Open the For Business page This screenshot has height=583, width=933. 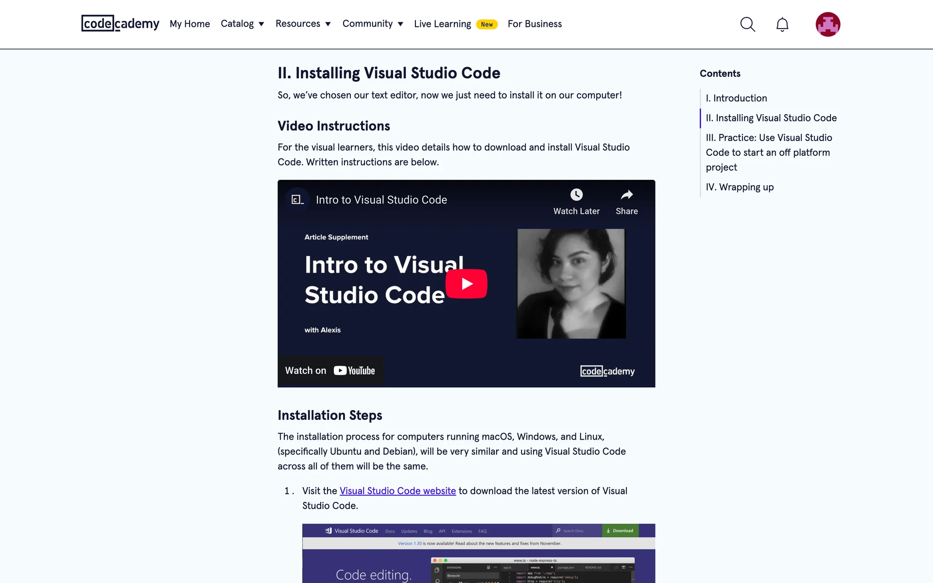[x=535, y=24]
